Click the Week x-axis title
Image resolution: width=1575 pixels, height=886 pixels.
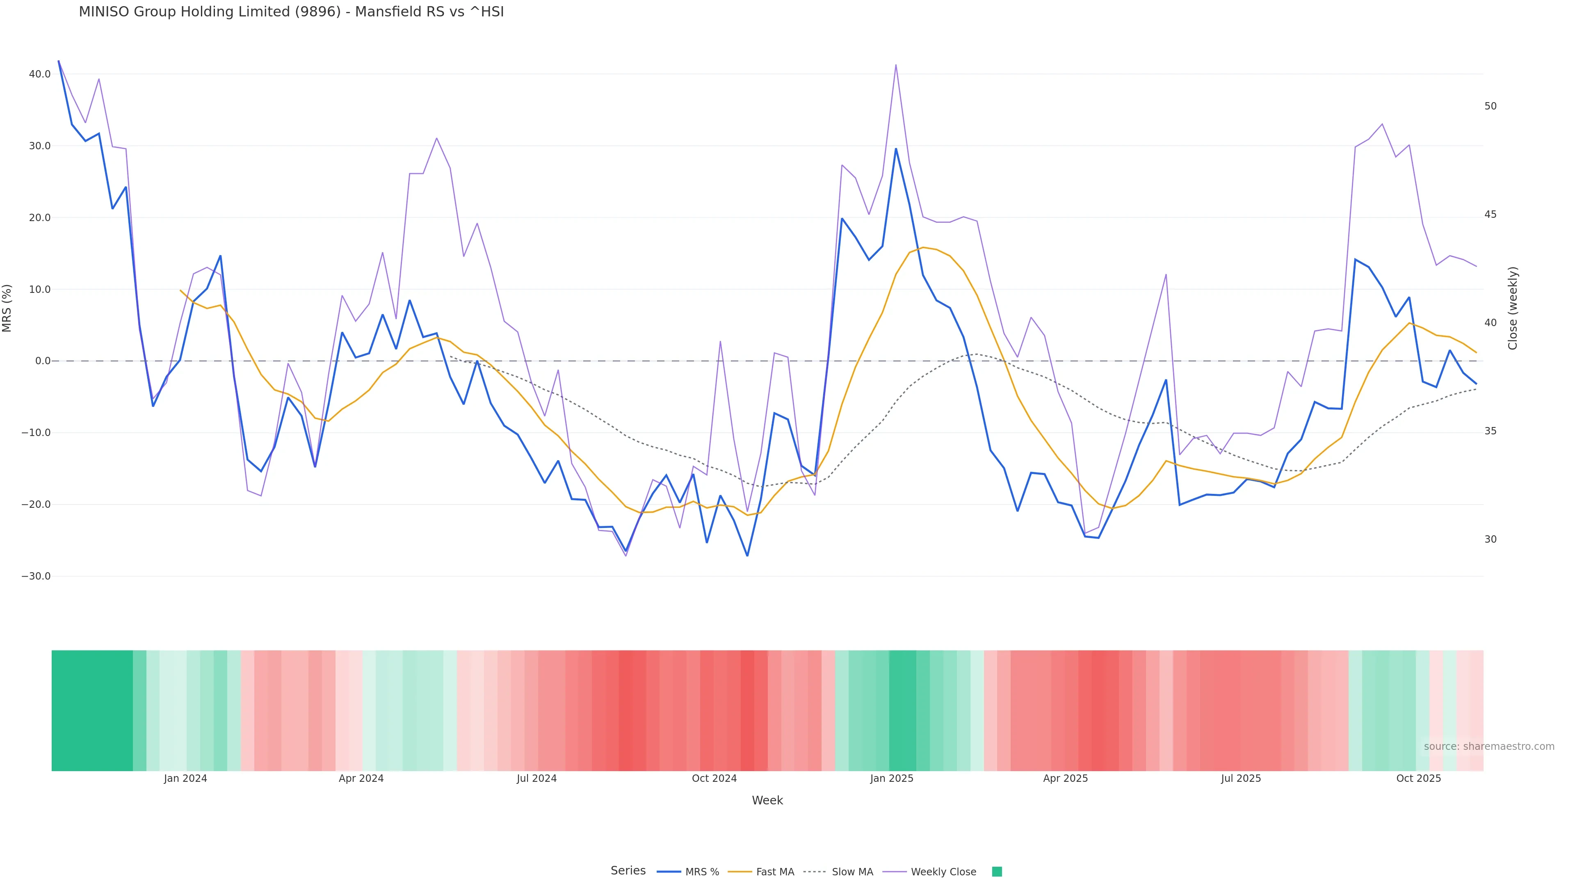click(x=767, y=800)
